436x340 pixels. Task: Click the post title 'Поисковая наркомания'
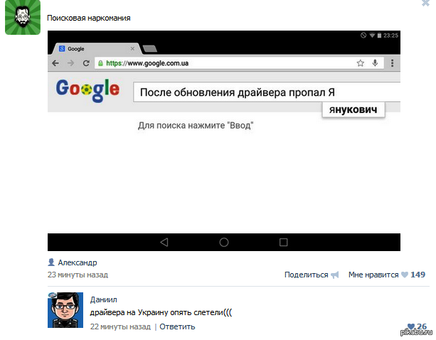tap(89, 18)
